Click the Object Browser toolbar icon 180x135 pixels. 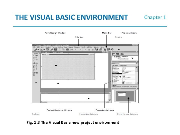(108, 49)
